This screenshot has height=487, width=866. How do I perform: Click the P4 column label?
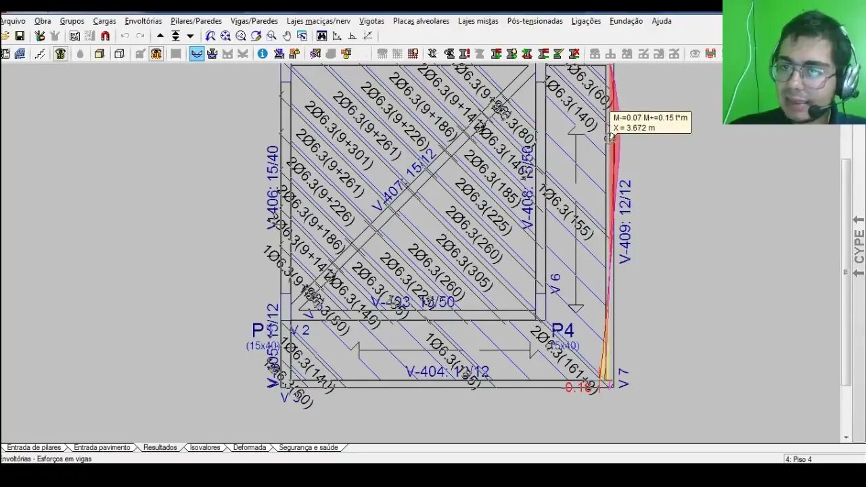click(563, 330)
